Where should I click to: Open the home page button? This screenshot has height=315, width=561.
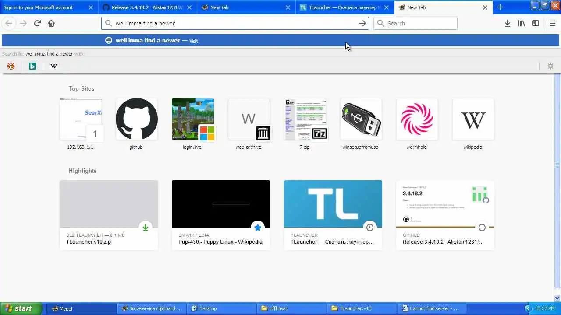tap(51, 23)
